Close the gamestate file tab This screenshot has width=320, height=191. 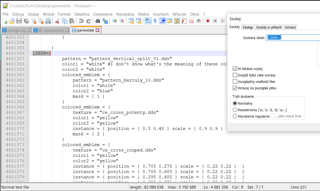tap(97, 30)
